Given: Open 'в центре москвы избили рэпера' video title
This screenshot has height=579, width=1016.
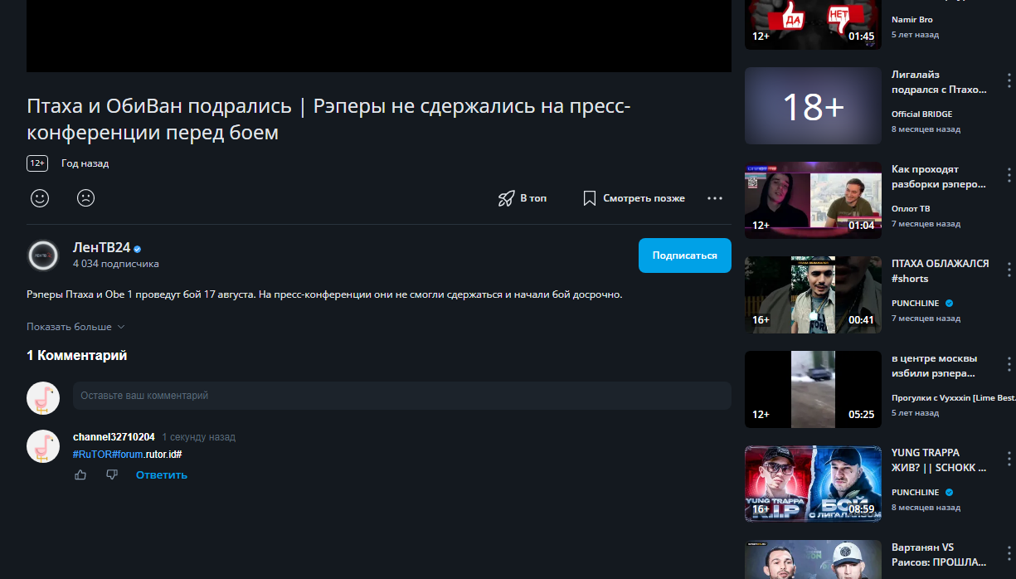Looking at the screenshot, I should pos(935,366).
